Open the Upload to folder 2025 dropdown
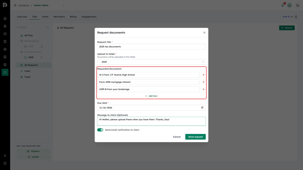The width and height of the screenshot is (303, 170). [151, 62]
